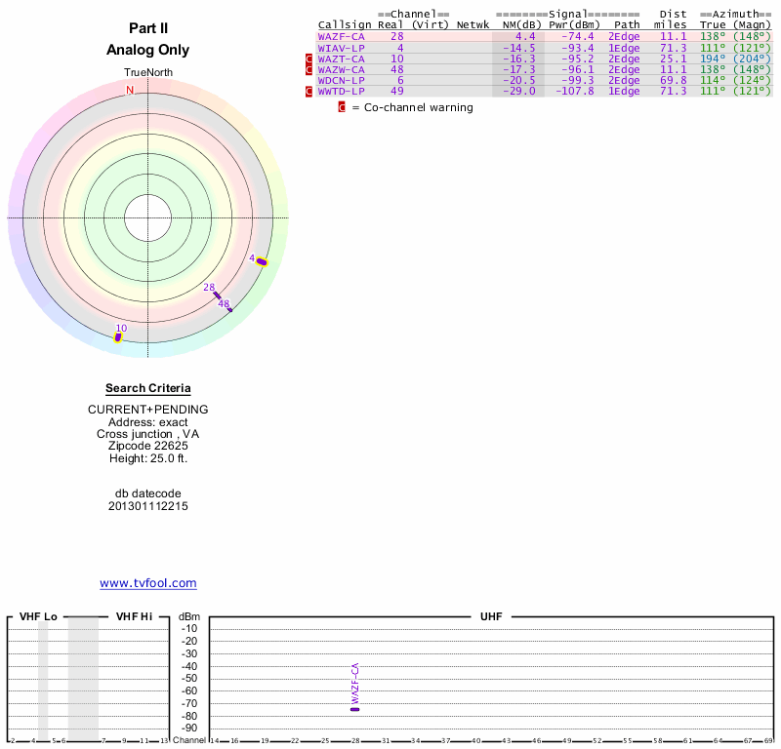The width and height of the screenshot is (781, 749).
Task: Click the co-channel warning icon beside WAZW-CA
Action: 310,69
